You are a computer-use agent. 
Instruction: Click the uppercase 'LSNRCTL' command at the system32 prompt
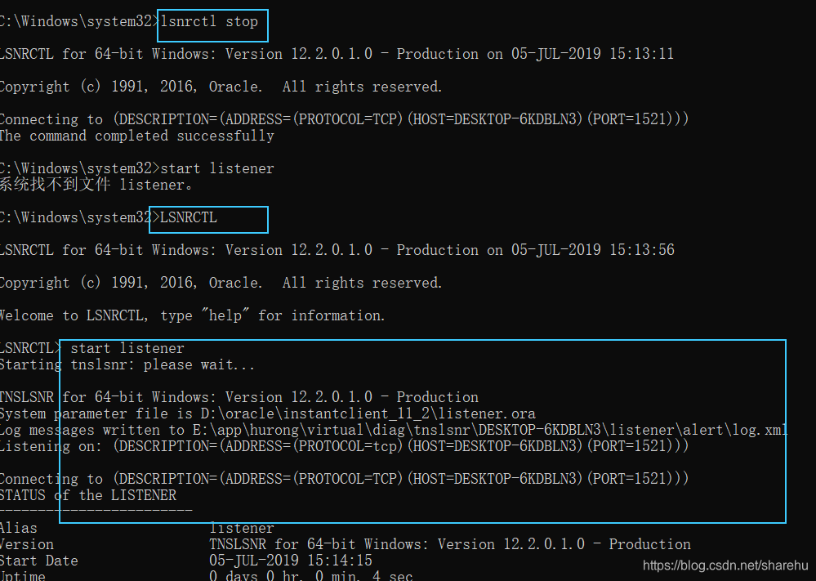click(x=189, y=217)
